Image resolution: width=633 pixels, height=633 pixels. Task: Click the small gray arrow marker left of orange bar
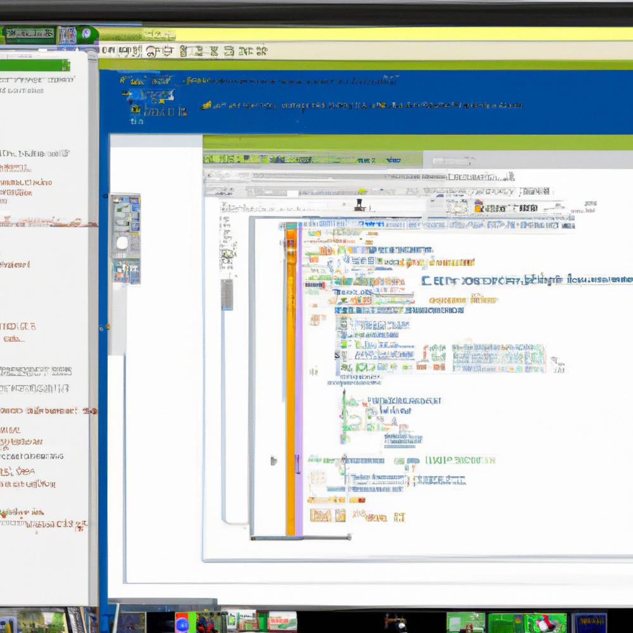click(x=273, y=460)
